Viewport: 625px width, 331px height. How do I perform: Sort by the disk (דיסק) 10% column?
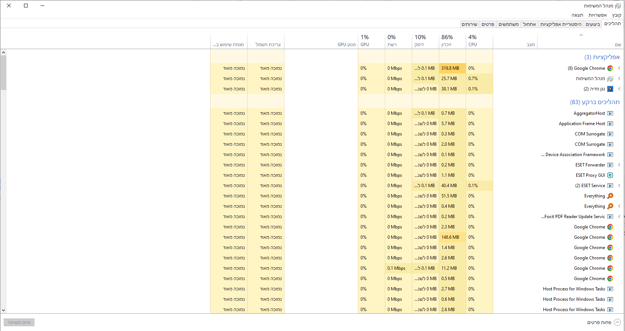click(426, 41)
